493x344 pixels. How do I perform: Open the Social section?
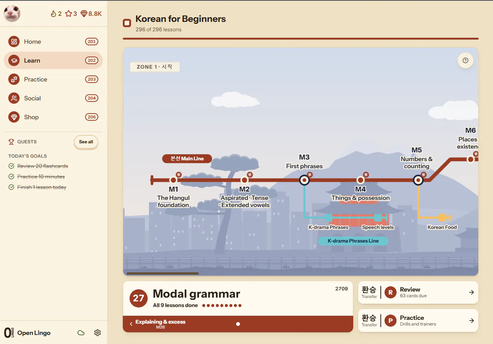53,98
